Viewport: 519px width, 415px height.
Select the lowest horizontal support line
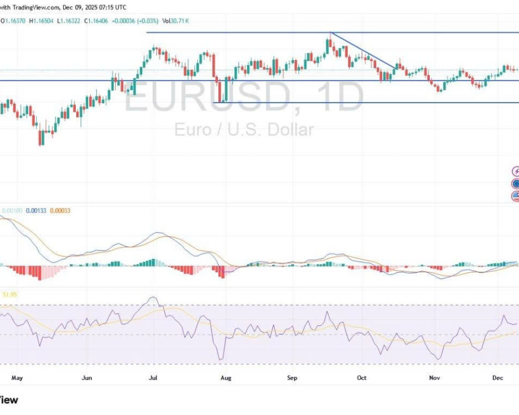point(363,103)
